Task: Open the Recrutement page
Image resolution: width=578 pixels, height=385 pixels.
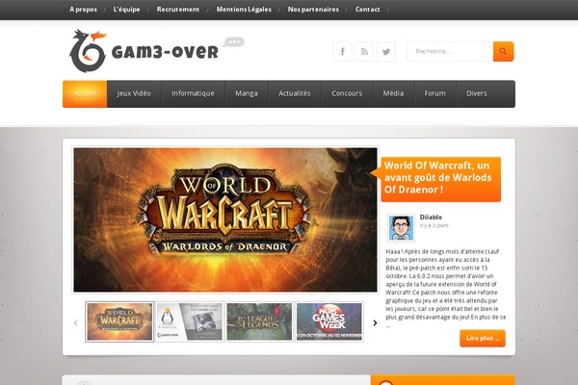Action: 178,10
